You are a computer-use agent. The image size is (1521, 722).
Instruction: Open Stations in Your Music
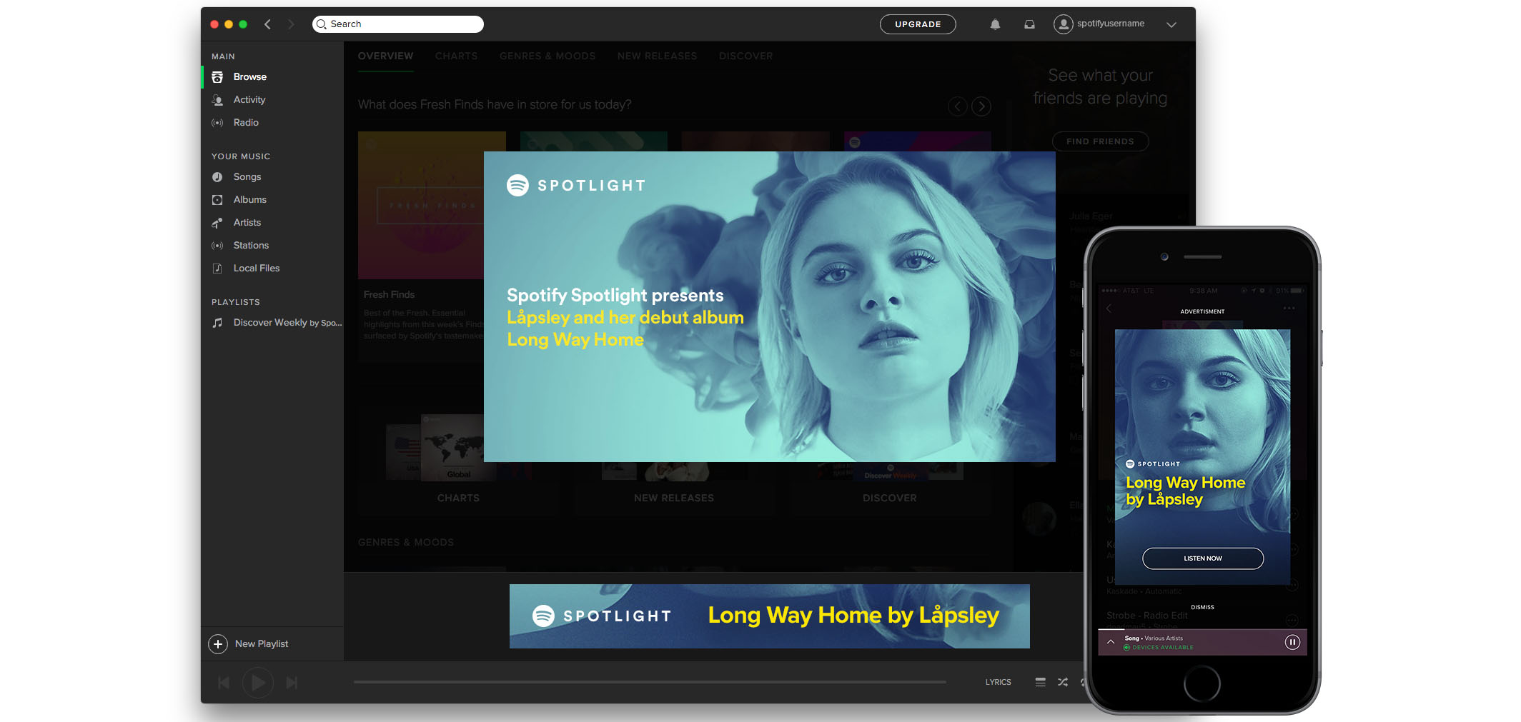(251, 246)
